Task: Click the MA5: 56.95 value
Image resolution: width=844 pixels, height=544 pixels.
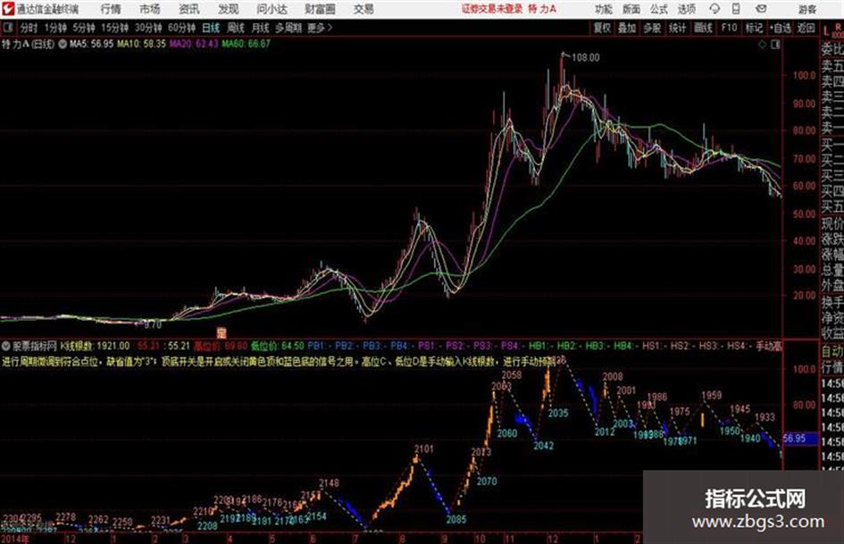Action: 91,44
